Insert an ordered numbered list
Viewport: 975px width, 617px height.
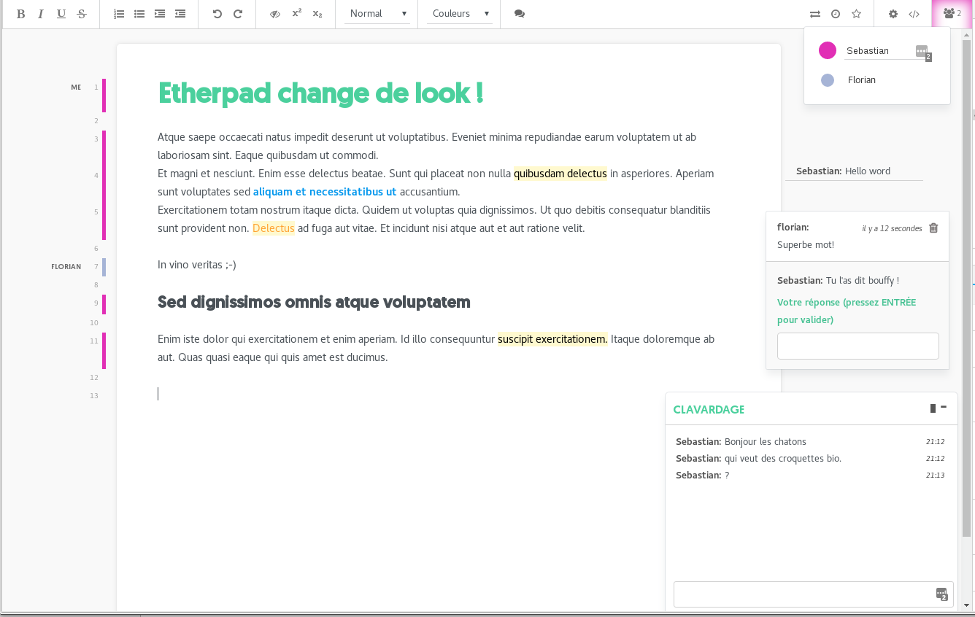pos(119,14)
